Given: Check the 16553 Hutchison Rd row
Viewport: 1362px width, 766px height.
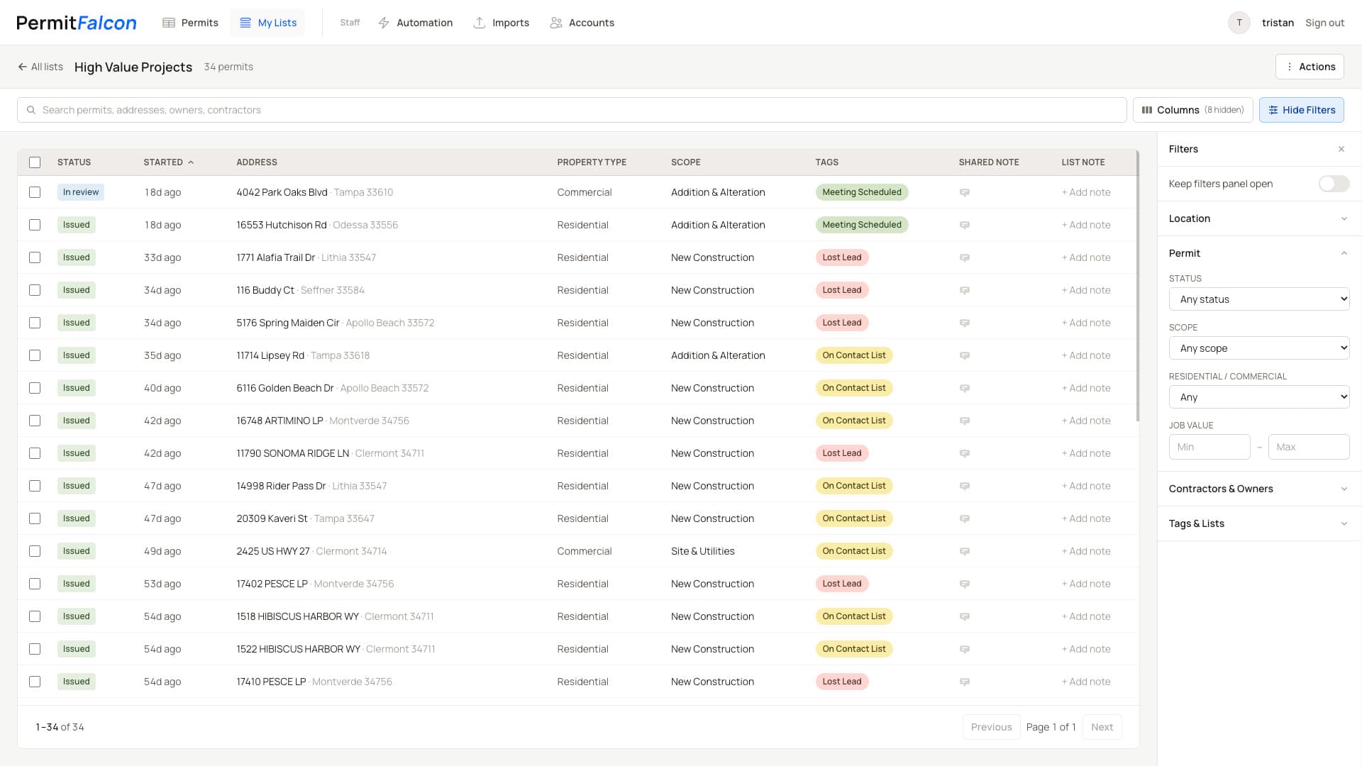Looking at the screenshot, I should pos(35,225).
